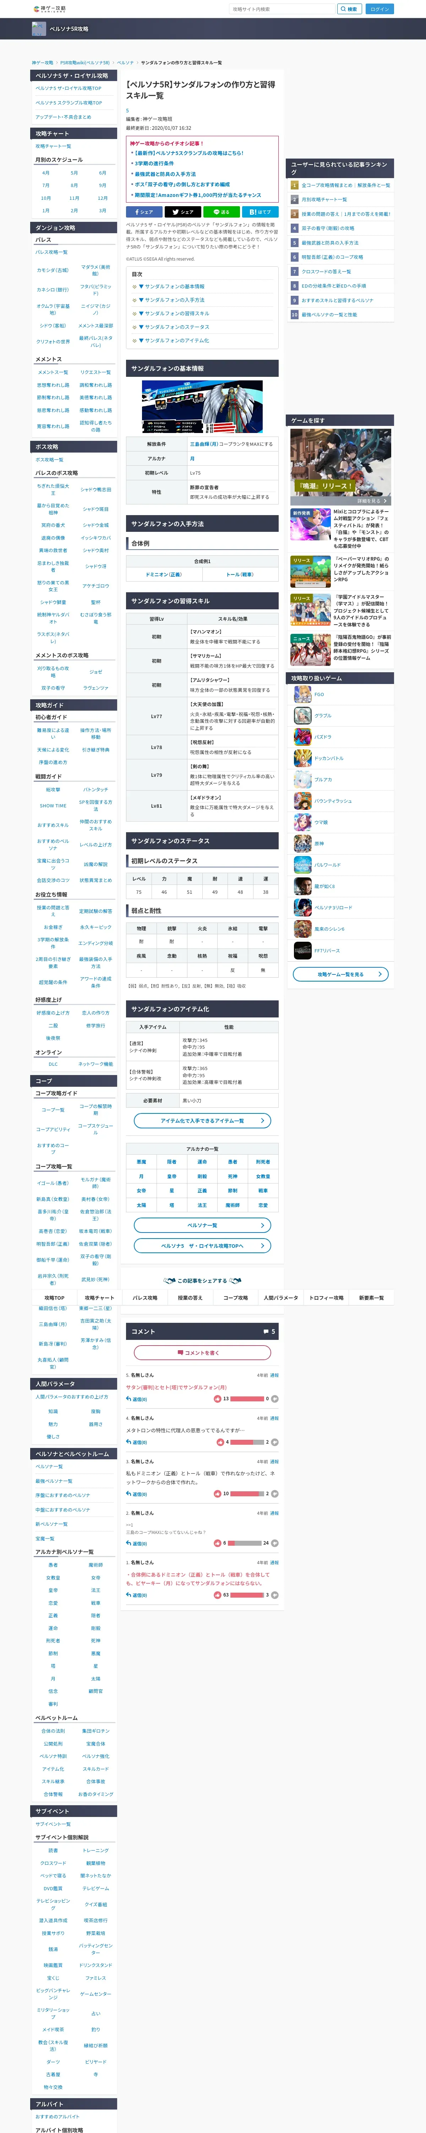Click the 鳴潮 リリース banner image
Viewport: 426px width, 2133px height.
coord(340,467)
